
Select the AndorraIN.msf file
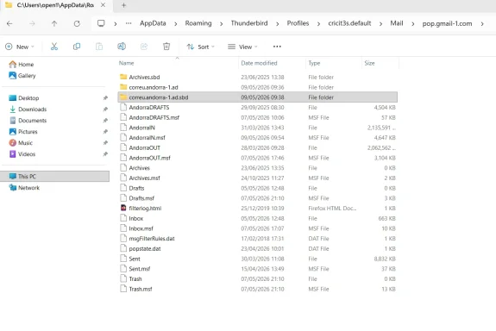[x=258, y=138]
